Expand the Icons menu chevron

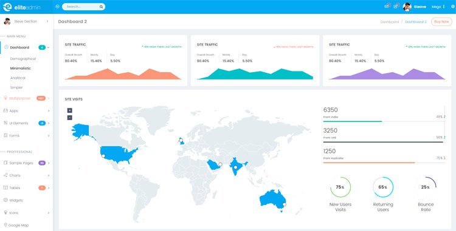pyautogui.click(x=49, y=213)
